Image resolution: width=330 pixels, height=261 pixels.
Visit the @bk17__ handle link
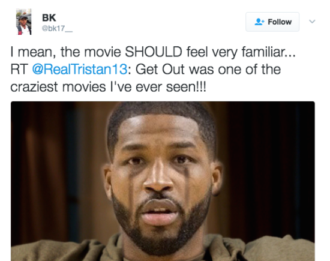pos(57,28)
